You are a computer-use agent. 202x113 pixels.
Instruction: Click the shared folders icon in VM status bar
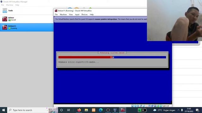point(146,106)
